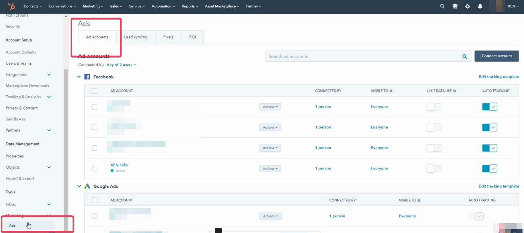Open the Marketplace icon in top bar
The image size is (524, 233).
pyautogui.click(x=455, y=6)
